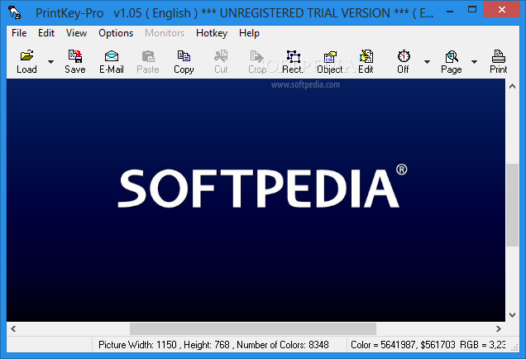Click the greyed Crop toolbar button
Screen dimensions: 526x359
coord(257,62)
